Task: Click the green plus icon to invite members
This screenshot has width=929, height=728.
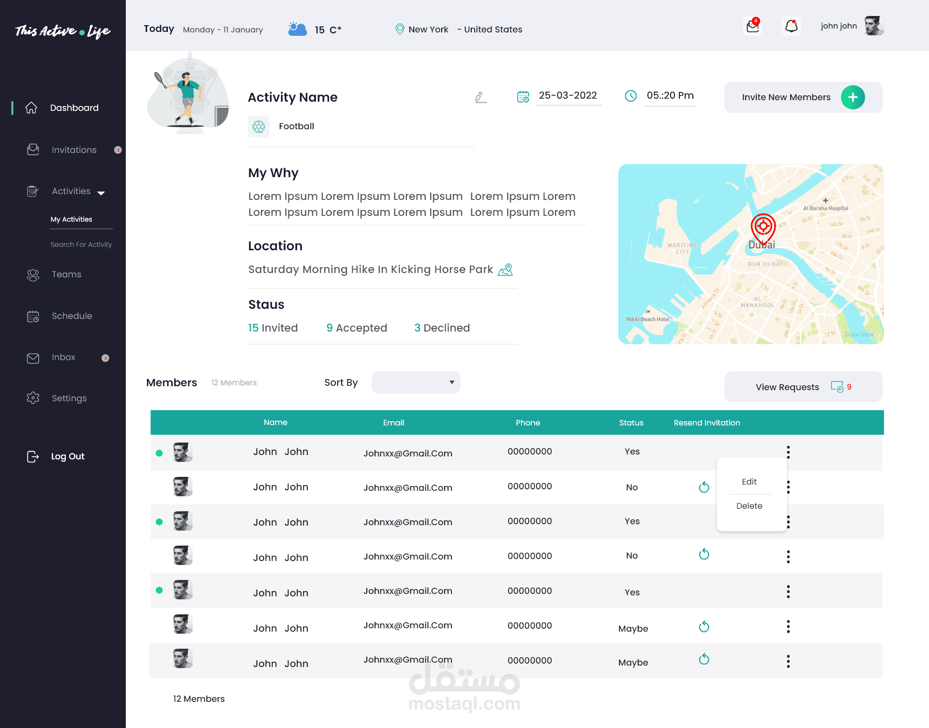Action: [x=853, y=97]
